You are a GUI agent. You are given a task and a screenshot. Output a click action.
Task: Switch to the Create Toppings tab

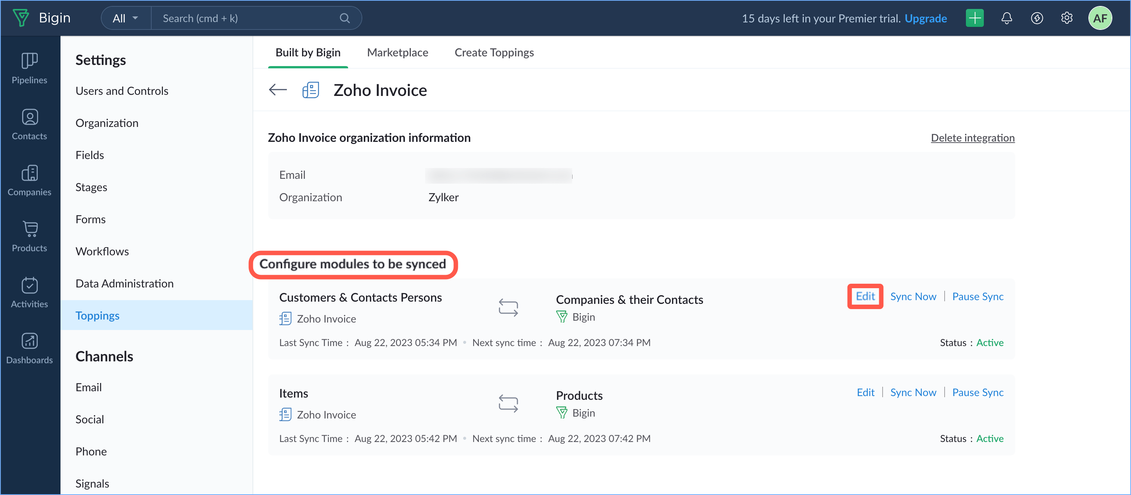494,53
